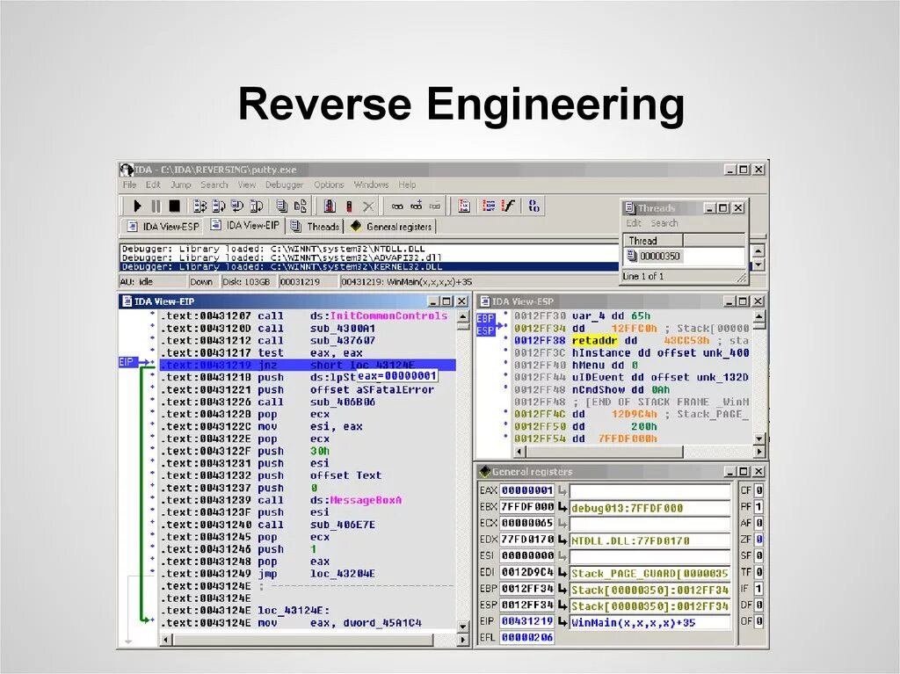The width and height of the screenshot is (900, 674).
Task: Click the Step into toolbar icon
Action: pyautogui.click(x=200, y=206)
